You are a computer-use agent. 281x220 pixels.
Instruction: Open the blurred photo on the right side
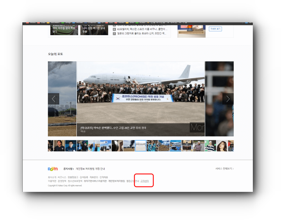[219, 99]
